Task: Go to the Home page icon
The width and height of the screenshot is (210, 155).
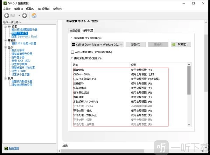Action: [34, 15]
